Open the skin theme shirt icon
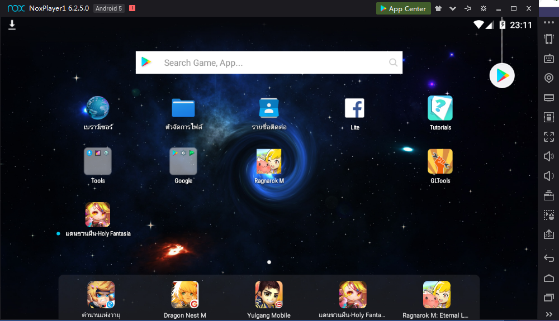Viewport: 559px width, 321px height. (x=438, y=8)
